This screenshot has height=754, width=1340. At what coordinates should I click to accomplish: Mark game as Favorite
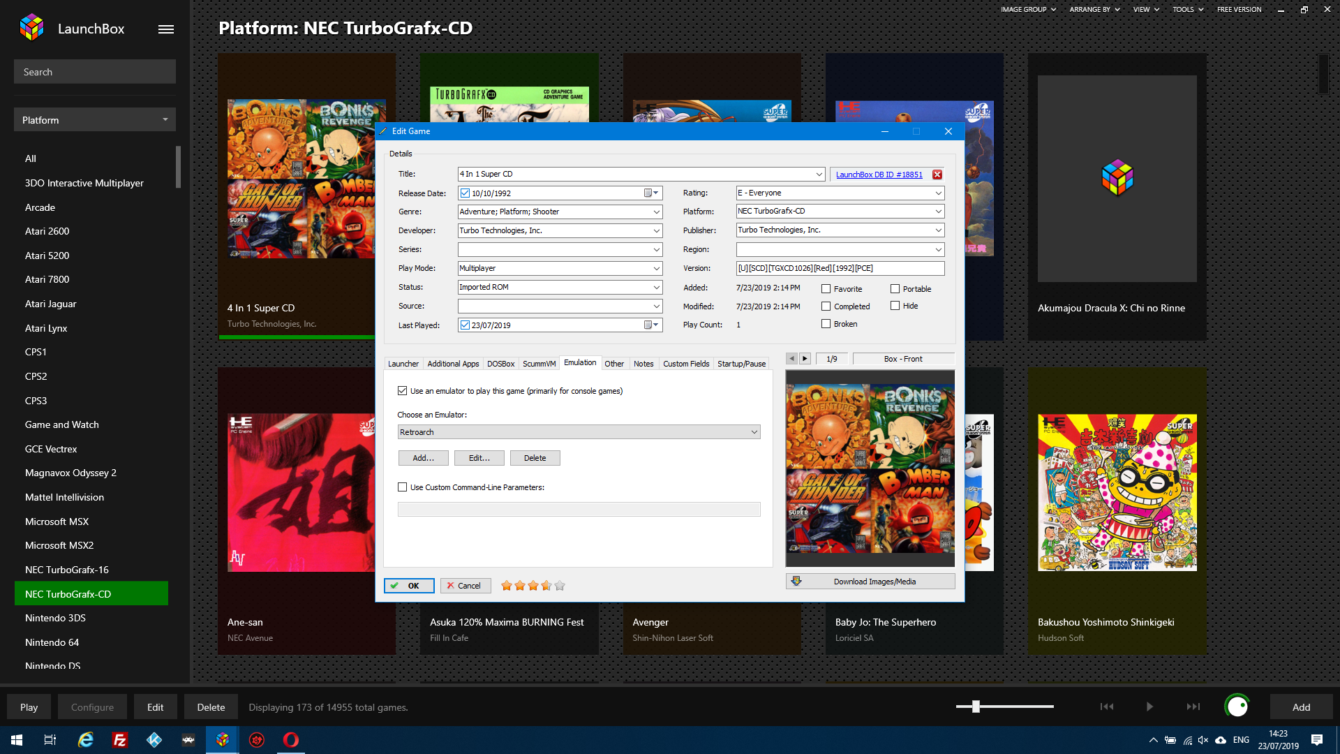tap(826, 289)
